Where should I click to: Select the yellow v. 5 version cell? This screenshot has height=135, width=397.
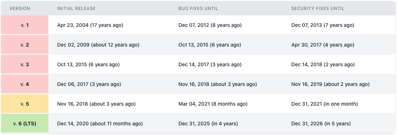[24, 104]
